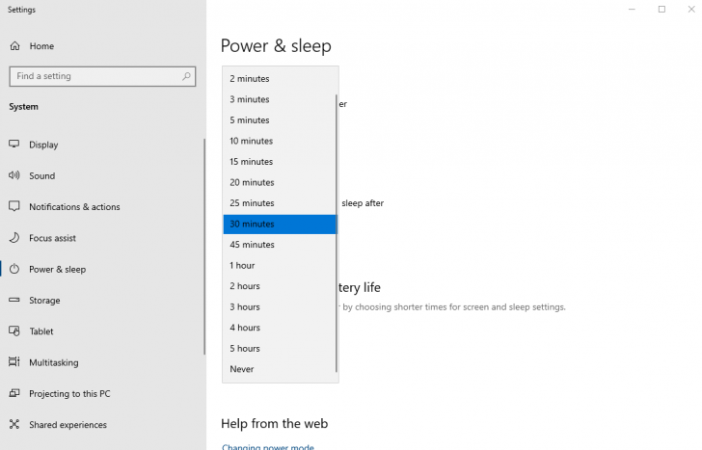Select the highlighted 30 minutes option
Image resolution: width=702 pixels, height=450 pixels.
pyautogui.click(x=280, y=225)
